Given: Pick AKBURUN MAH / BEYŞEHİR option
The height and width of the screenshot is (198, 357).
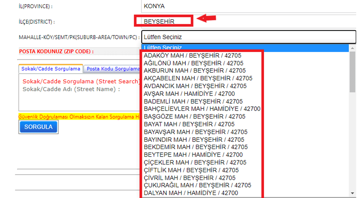Looking at the screenshot, I should 195,71.
